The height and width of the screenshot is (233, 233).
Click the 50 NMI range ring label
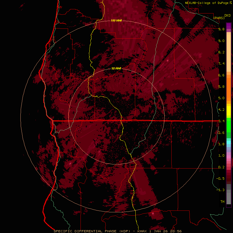point(116,68)
